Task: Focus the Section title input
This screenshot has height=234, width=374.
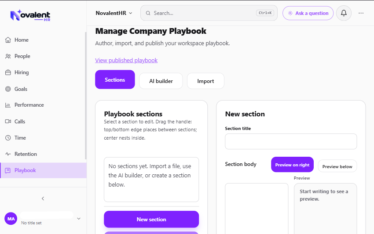Action: click(291, 141)
